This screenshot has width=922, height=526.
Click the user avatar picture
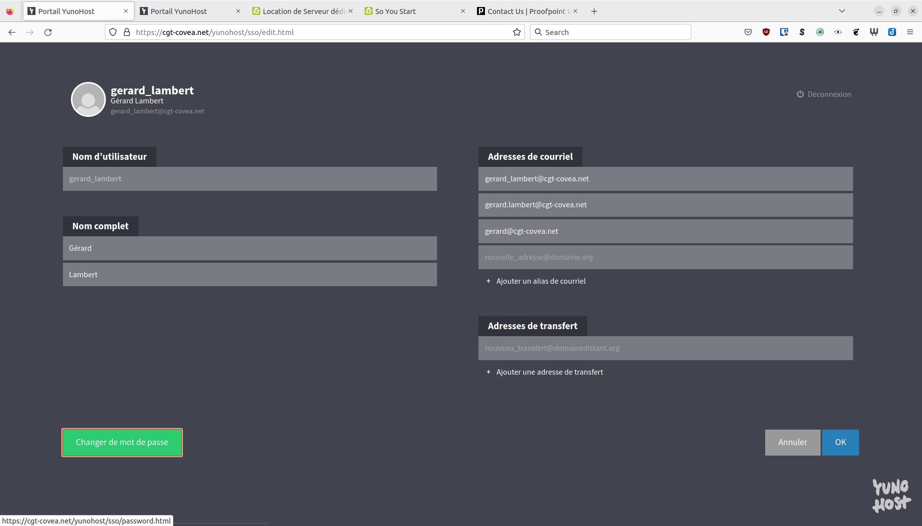pyautogui.click(x=88, y=99)
